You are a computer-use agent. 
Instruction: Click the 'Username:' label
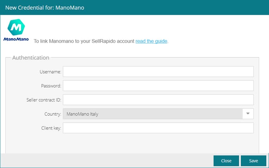tap(50, 72)
